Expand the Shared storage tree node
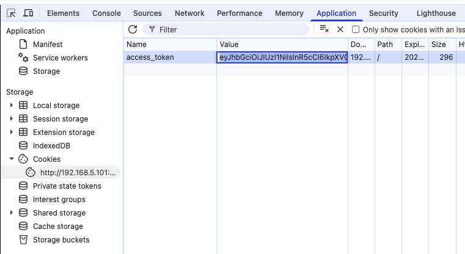Screen dimensions: 465x254 (11, 213)
